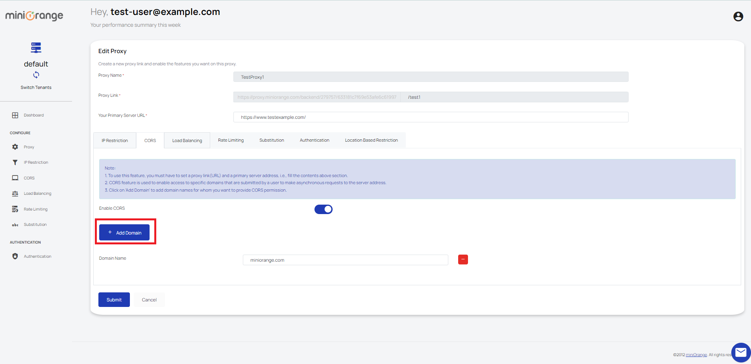
Task: Go to Rate Limiting sidebar link
Action: 35,209
